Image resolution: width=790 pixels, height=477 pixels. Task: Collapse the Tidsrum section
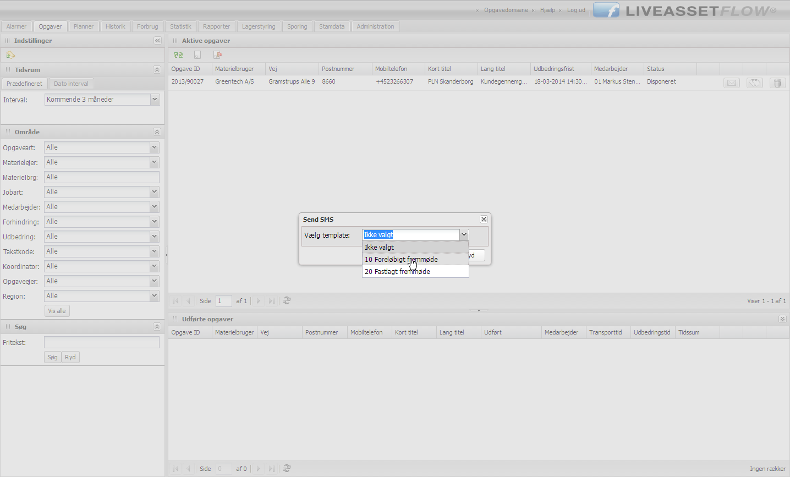point(157,70)
